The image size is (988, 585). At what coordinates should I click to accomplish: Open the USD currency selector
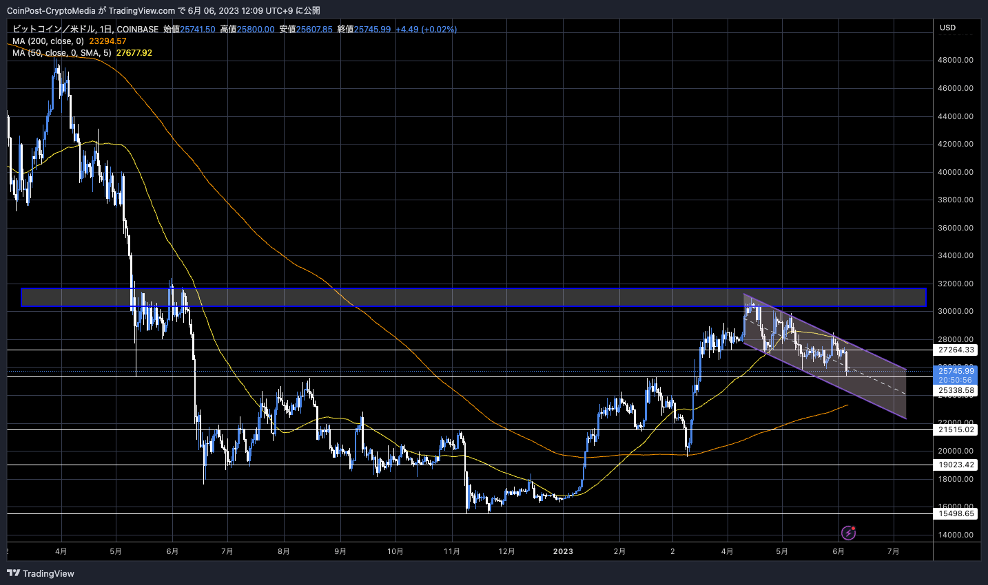(x=947, y=28)
